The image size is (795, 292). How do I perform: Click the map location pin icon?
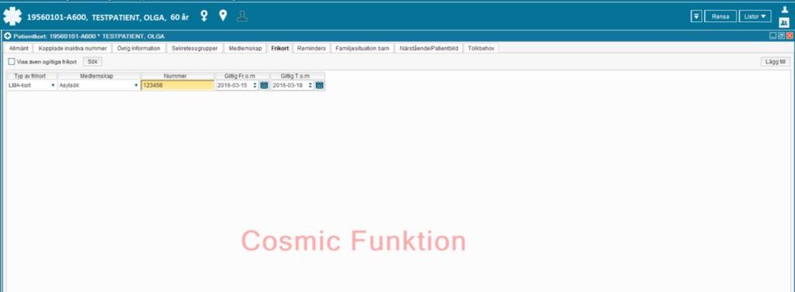pyautogui.click(x=223, y=16)
